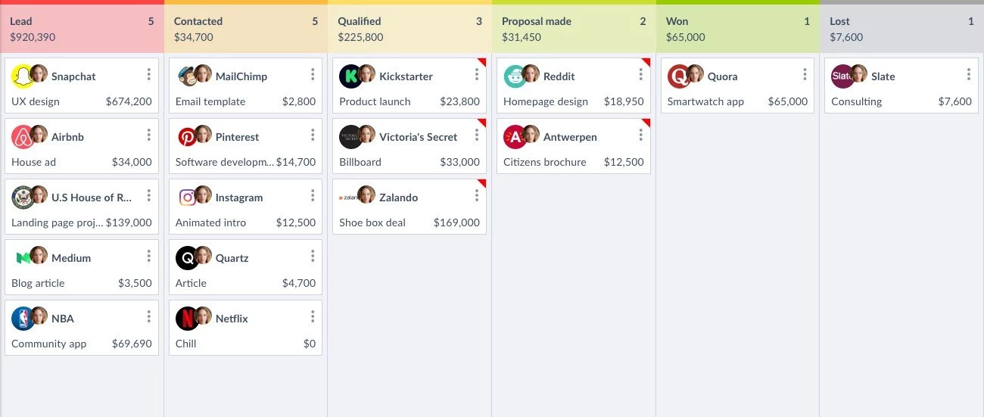Click the user avatar on NBA card
984x417 pixels.
coord(39,316)
